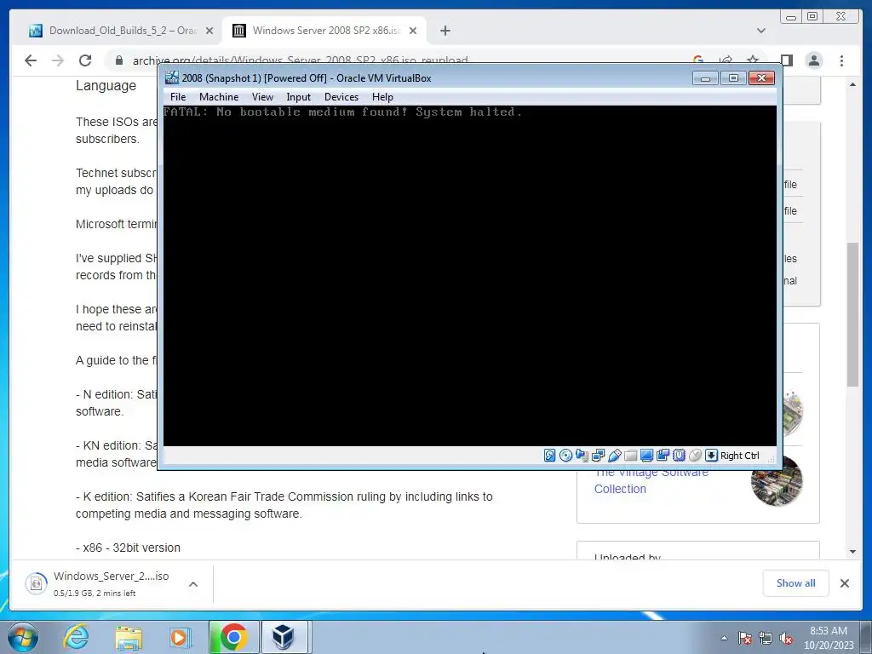Click the network adapters icon in VirtualBox status bar
872x654 pixels.
coord(598,456)
